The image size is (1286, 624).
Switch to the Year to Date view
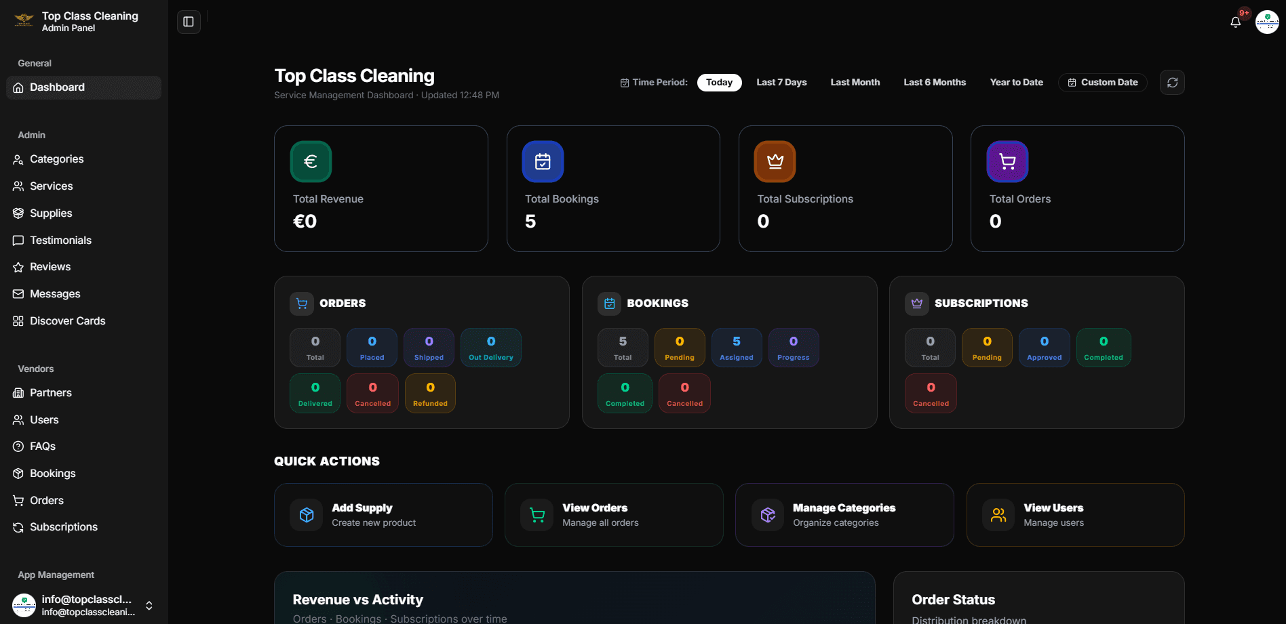click(1016, 82)
